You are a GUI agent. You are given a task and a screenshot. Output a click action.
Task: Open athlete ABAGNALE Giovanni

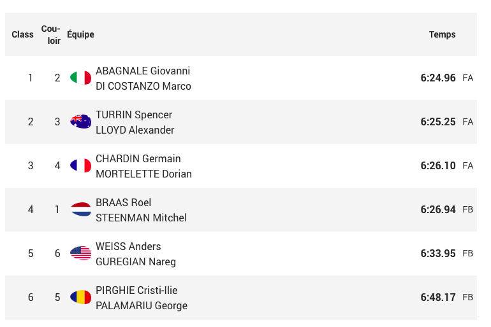click(x=143, y=71)
